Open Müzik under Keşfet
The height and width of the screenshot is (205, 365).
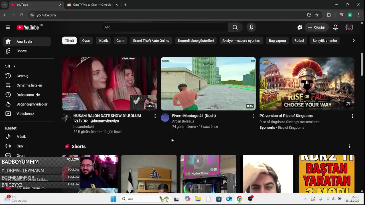(x=27, y=137)
